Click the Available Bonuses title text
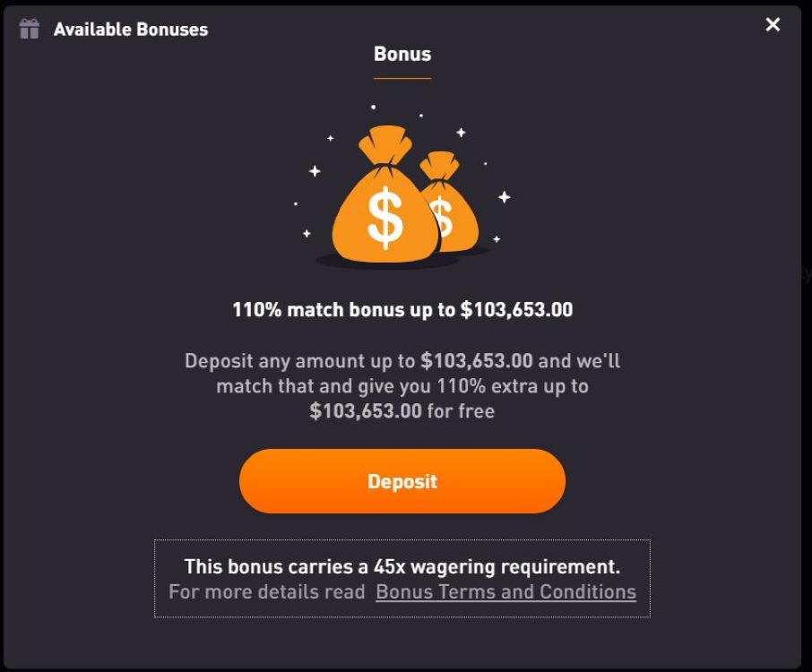Viewport: 812px width, 672px height. pyautogui.click(x=131, y=30)
